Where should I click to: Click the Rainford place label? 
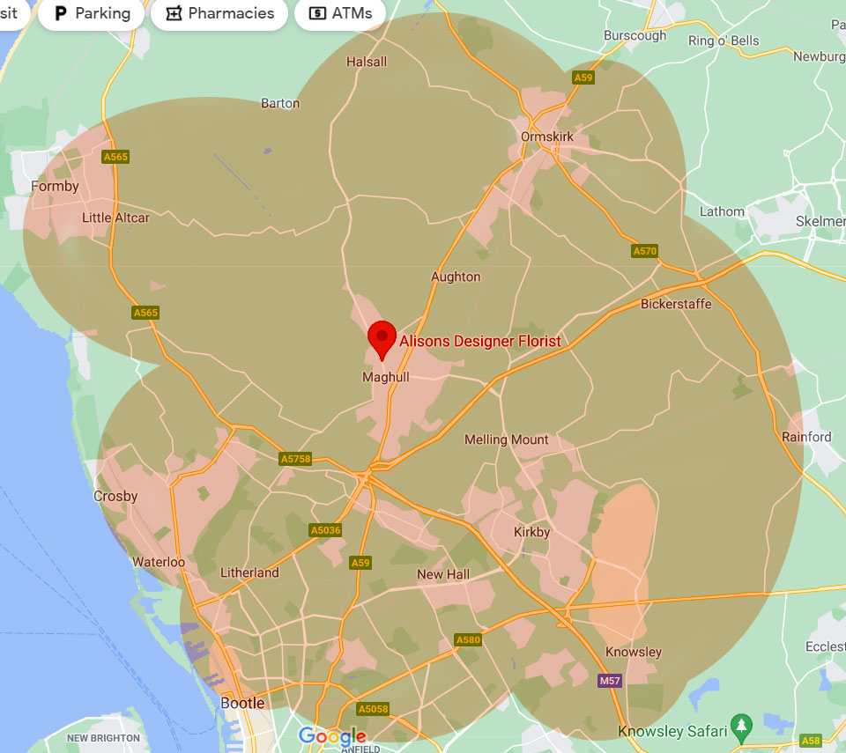806,437
